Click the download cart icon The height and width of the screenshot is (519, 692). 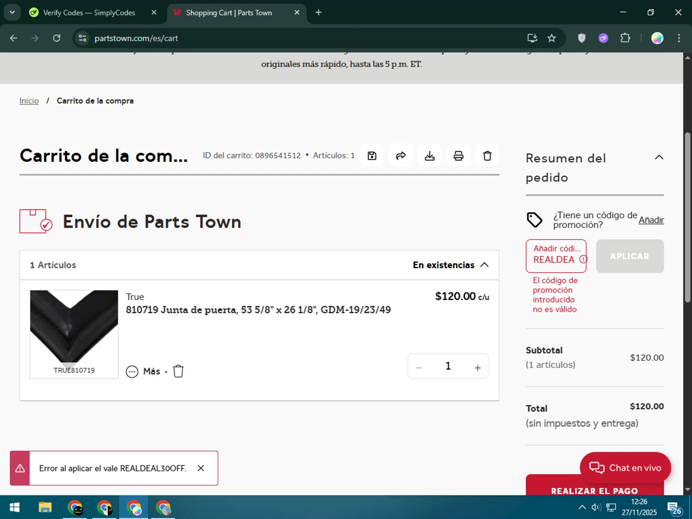pyautogui.click(x=430, y=156)
